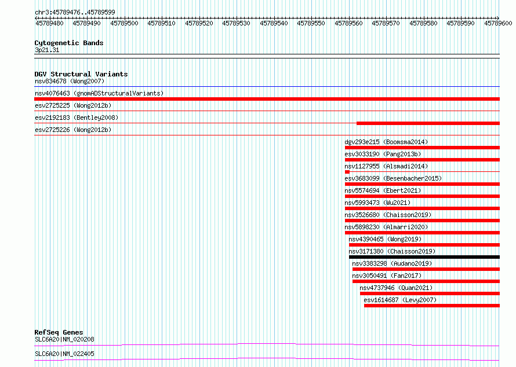
Task: Open variant nsv4390465 (Wong2019)
Action: click(385, 240)
